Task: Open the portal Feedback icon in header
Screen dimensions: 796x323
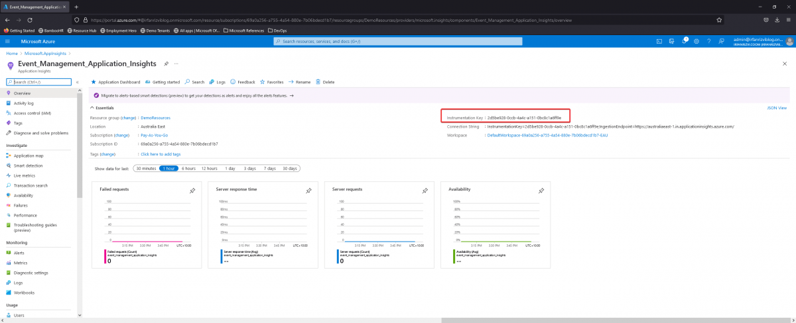Action: click(x=721, y=41)
